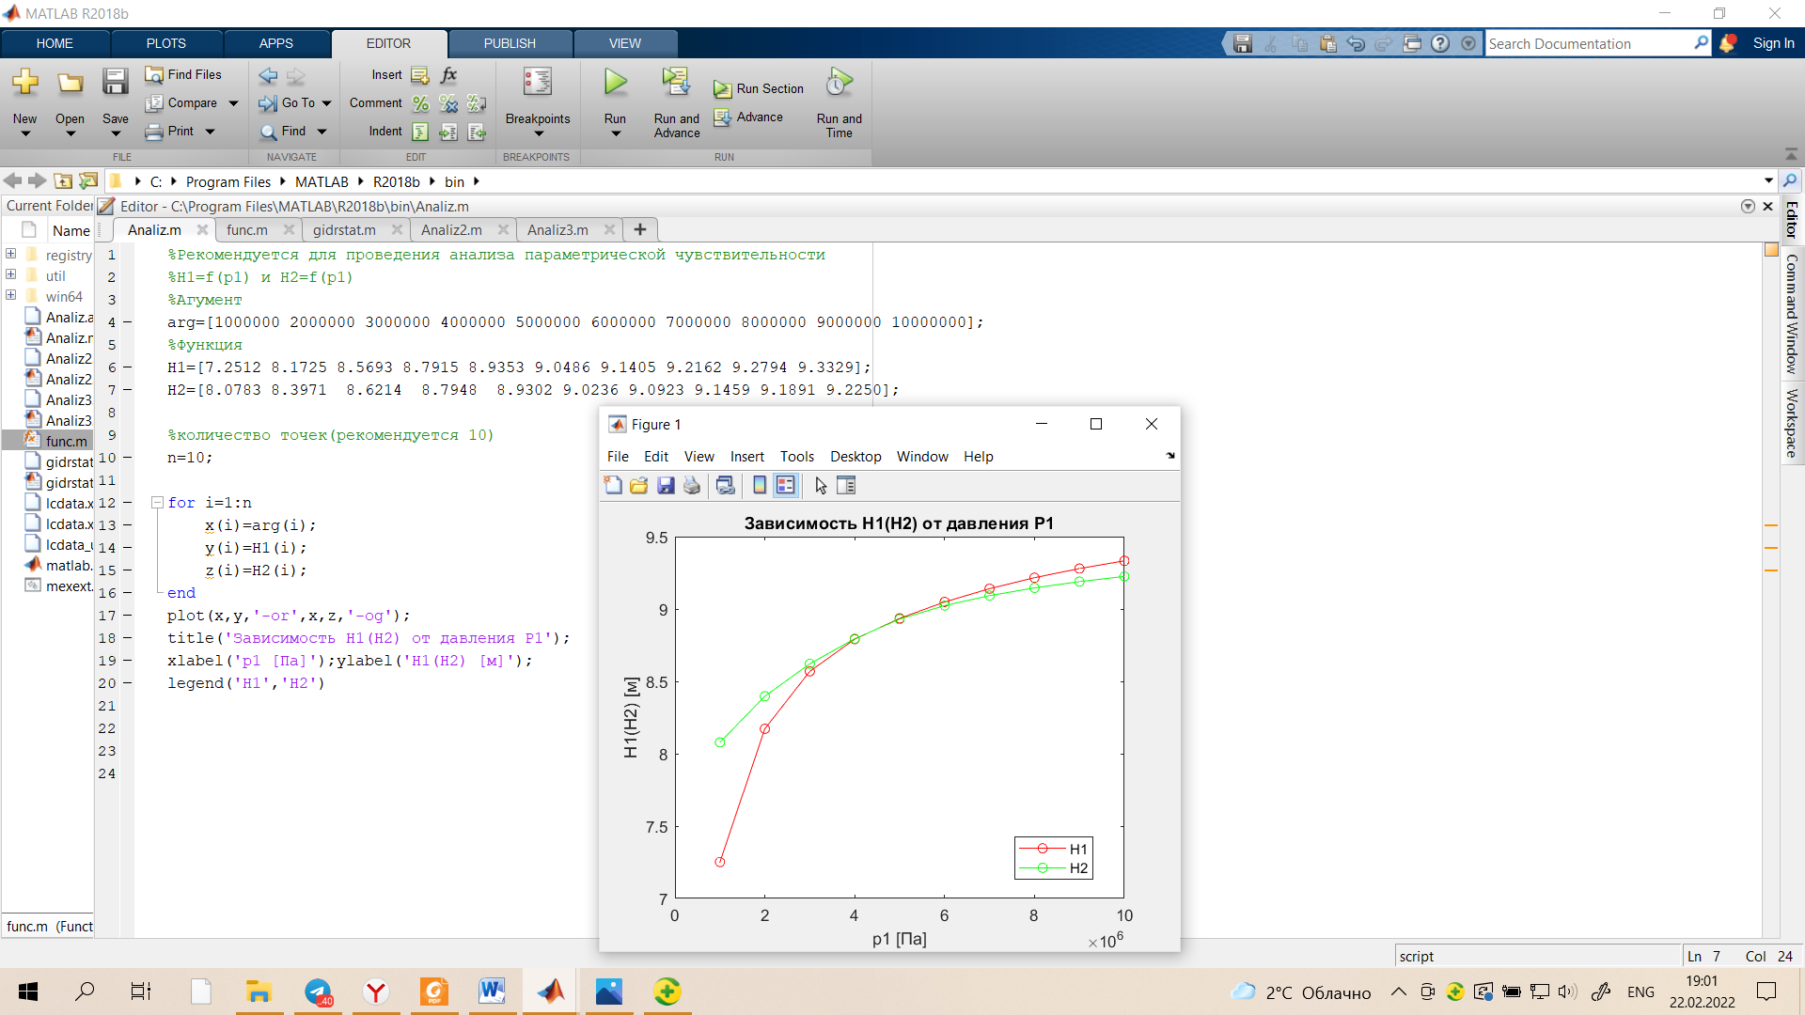Viewport: 1805px width, 1015px height.
Task: Open the New dropdown arrow
Action: [x=25, y=134]
